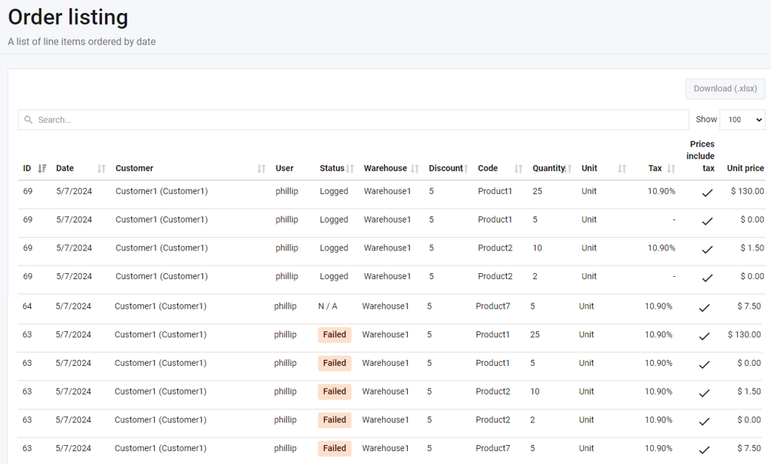The width and height of the screenshot is (771, 464).
Task: Click the checkmark in the Product7 order 64 row
Action: tap(704, 307)
